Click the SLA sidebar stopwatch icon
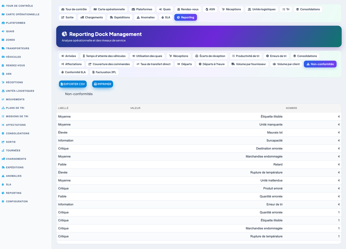 click(x=3, y=184)
